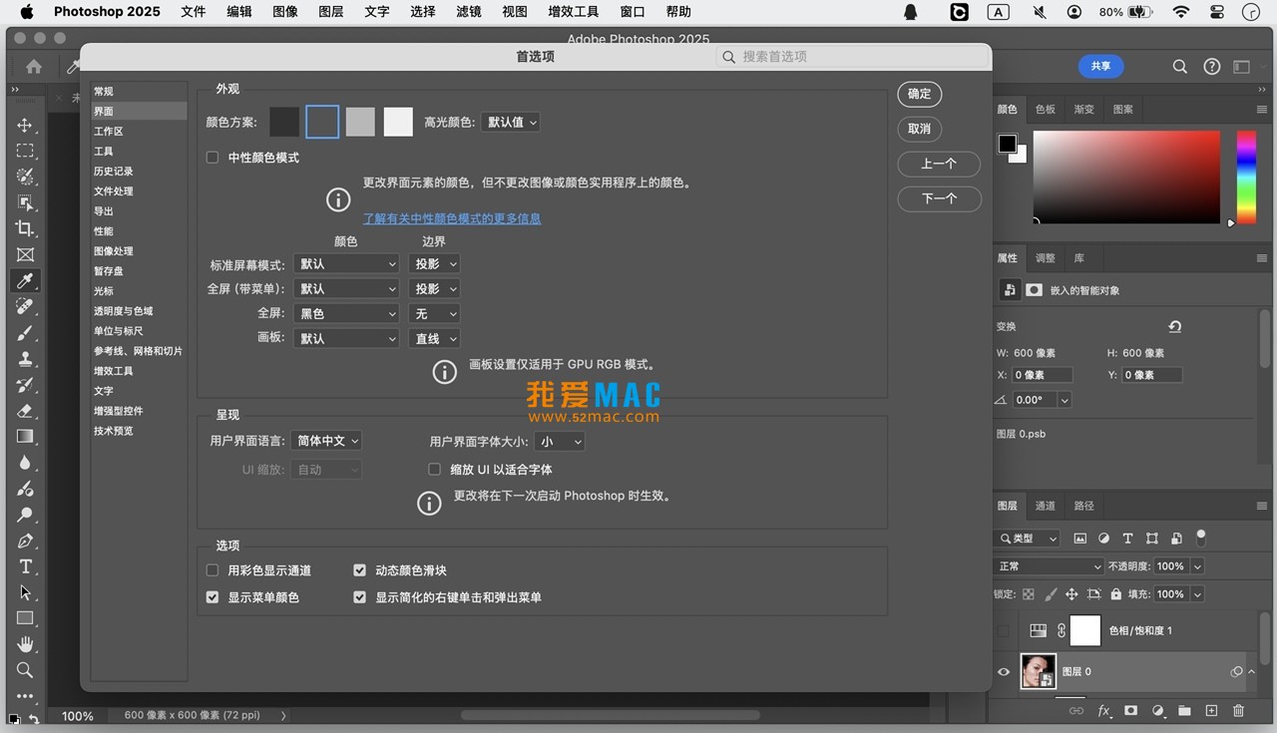Add a layer mask icon
Viewport: 1277px width, 733px height.
1130,711
